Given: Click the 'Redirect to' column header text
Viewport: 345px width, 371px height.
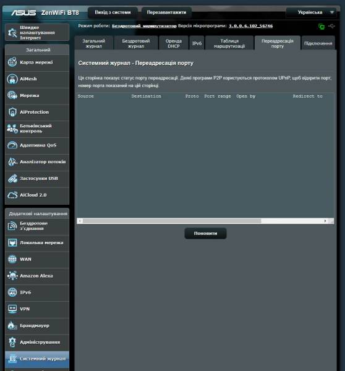Looking at the screenshot, I should click(x=307, y=96).
